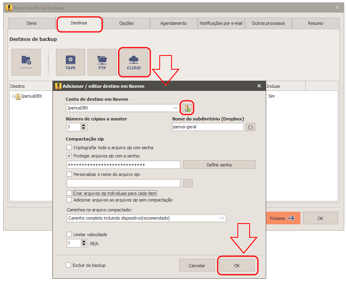Confirm cloud destination with OK
Image resolution: width=347 pixels, height=281 pixels.
pos(237,266)
